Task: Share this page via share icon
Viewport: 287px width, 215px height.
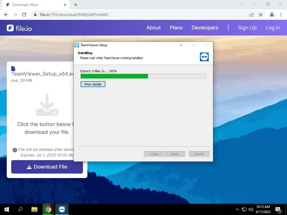Action: (252, 15)
